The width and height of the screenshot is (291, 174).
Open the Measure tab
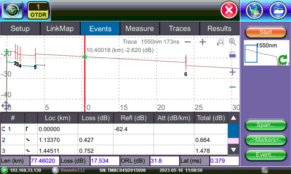(x=139, y=29)
